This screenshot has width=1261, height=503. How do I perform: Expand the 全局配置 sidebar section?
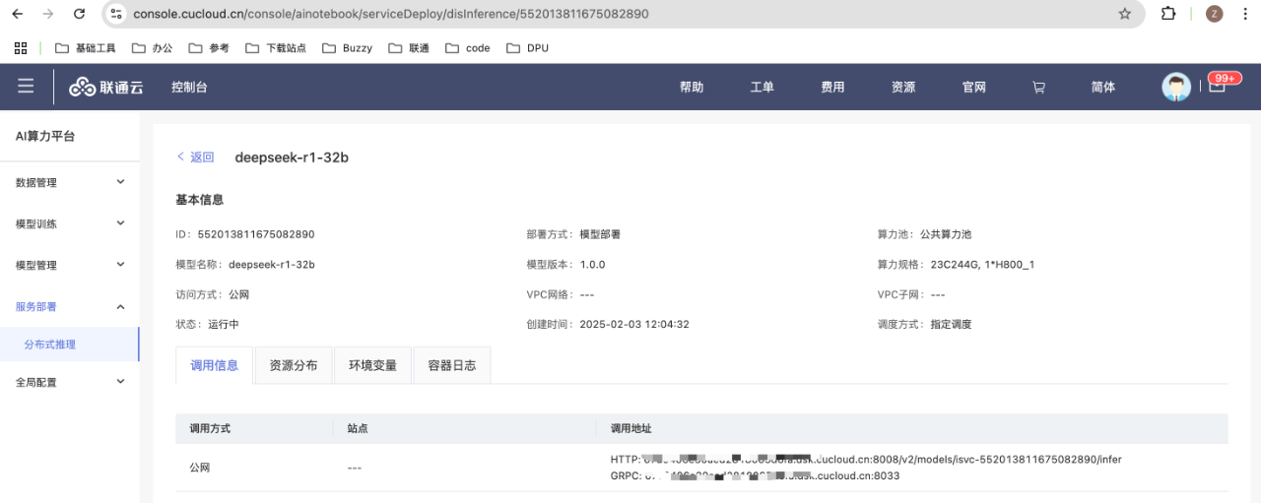pos(70,382)
